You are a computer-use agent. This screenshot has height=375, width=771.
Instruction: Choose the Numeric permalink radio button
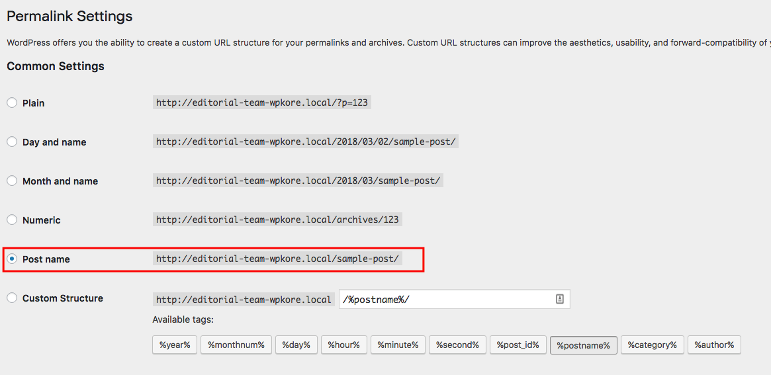[x=12, y=220]
